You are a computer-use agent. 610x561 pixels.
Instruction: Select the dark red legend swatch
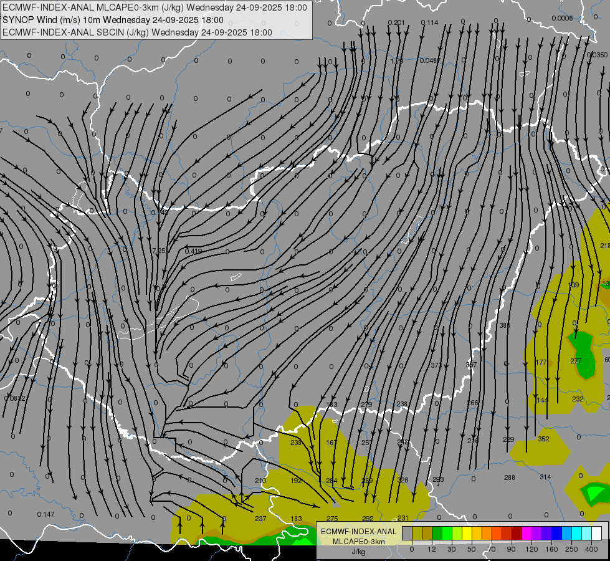tap(517, 533)
